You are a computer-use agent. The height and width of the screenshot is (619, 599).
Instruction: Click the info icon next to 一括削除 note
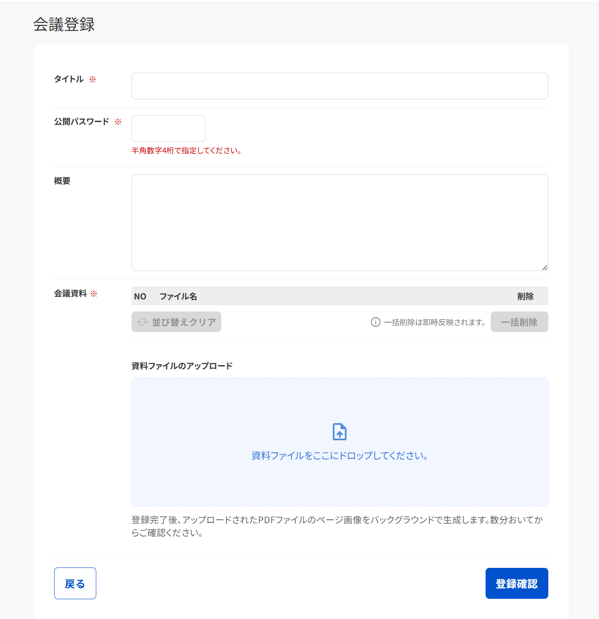376,322
